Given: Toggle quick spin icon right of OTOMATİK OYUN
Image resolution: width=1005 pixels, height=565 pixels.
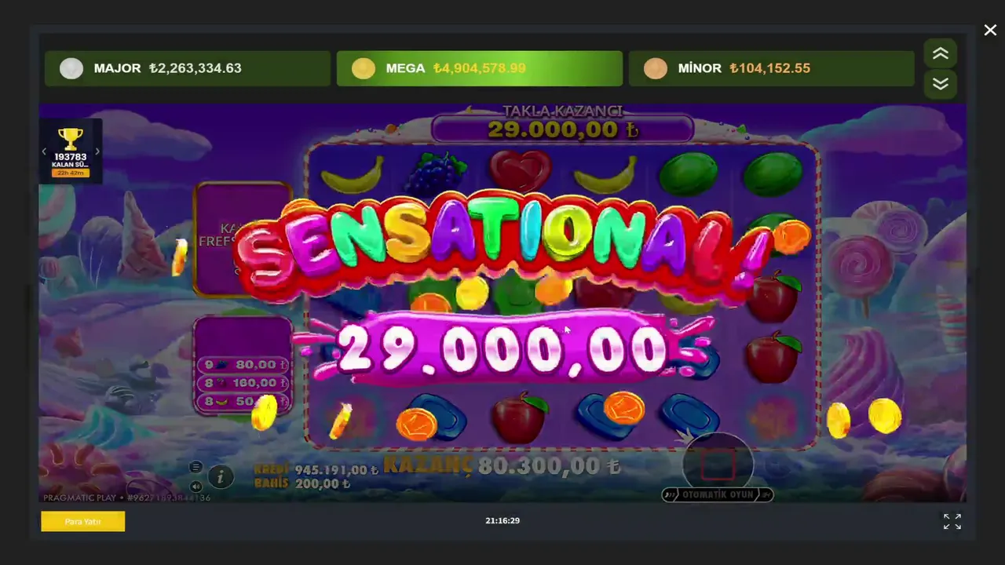Looking at the screenshot, I should [x=766, y=494].
